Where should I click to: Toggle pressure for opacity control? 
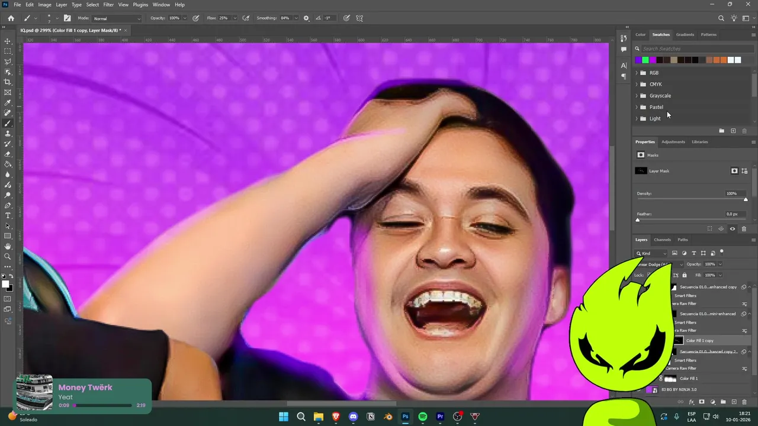coord(195,18)
